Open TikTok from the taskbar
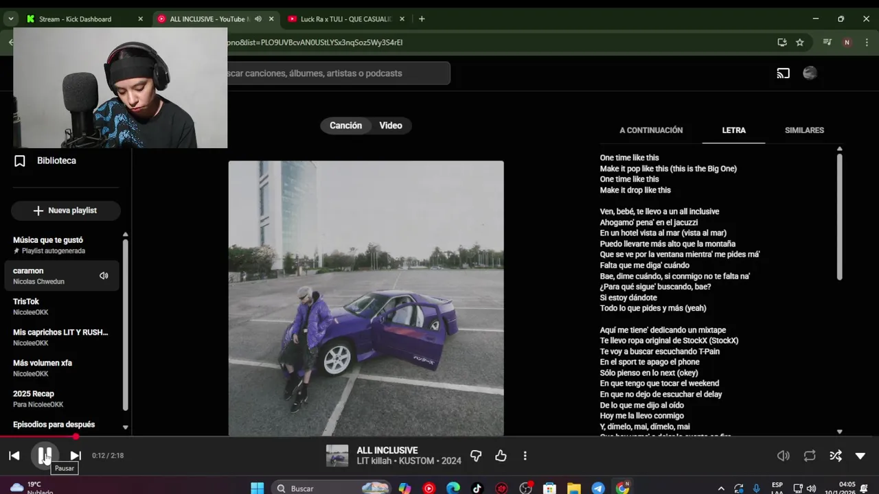 (x=477, y=489)
